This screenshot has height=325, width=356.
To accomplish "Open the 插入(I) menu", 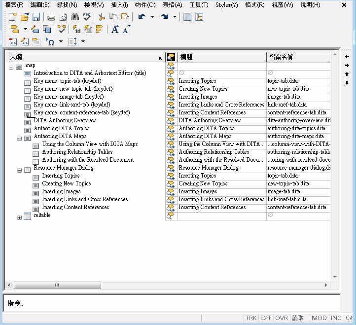I will coord(119,5).
